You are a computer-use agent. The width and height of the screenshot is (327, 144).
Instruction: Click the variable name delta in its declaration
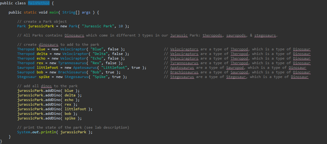[x=42, y=54]
